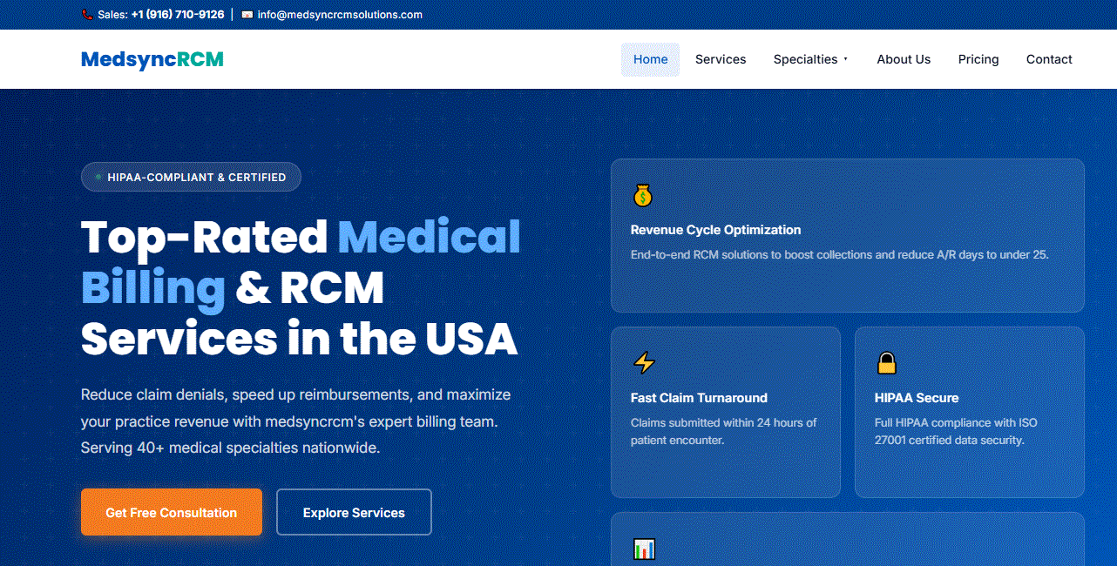View the Pricing page

[x=978, y=59]
